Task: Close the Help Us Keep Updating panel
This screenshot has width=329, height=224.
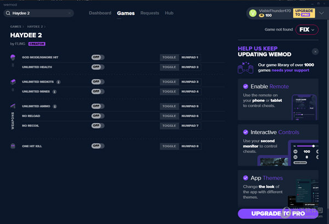Action: (x=315, y=51)
